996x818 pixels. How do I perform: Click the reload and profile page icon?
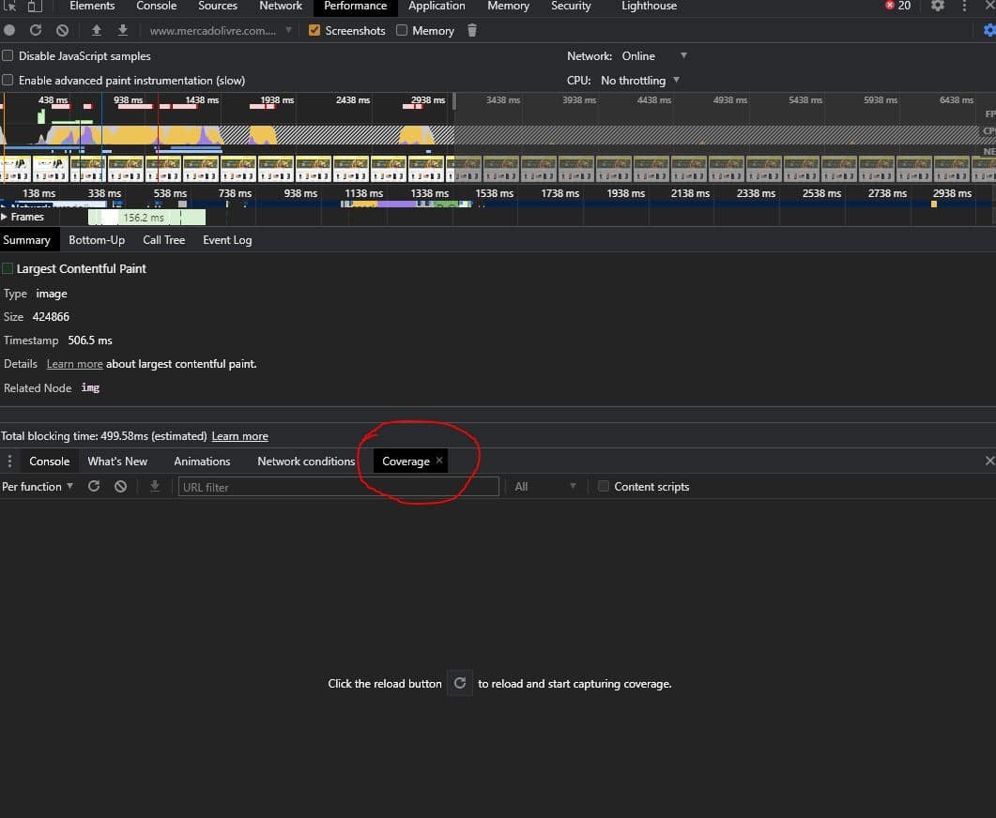click(36, 30)
